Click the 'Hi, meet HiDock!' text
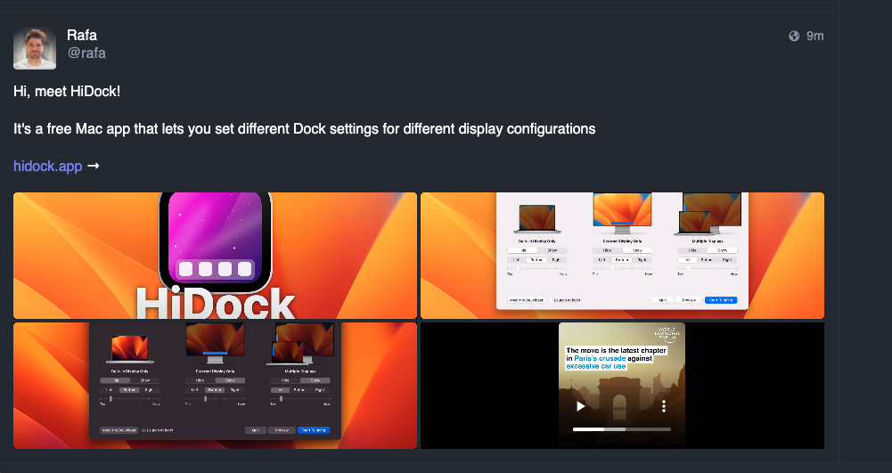Viewport: 892px width, 473px height. click(x=67, y=92)
